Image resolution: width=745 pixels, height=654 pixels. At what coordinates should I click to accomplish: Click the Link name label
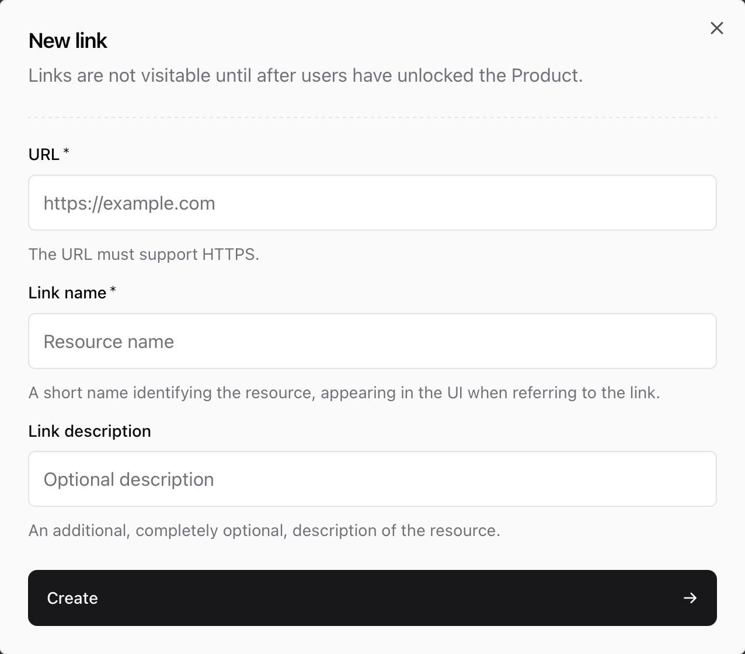click(66, 293)
